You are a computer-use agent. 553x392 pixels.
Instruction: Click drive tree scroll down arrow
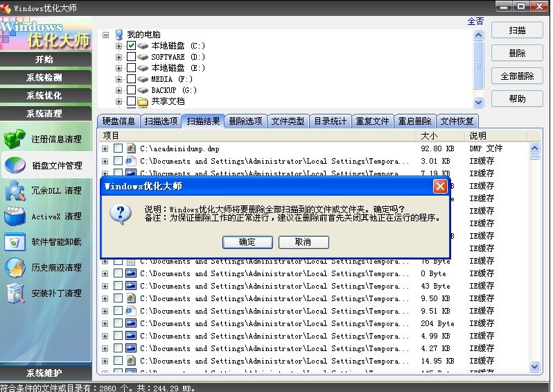[x=479, y=102]
